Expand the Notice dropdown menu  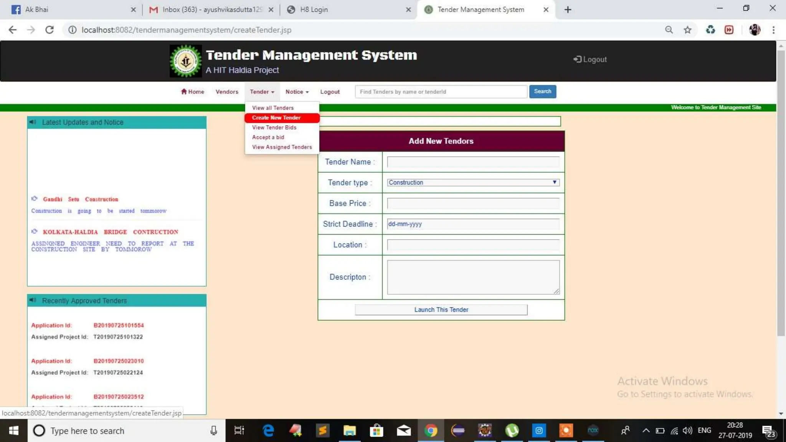coord(297,92)
